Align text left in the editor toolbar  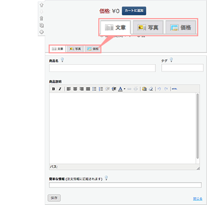coord(69,89)
